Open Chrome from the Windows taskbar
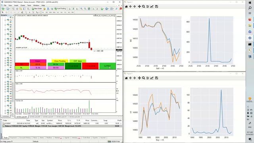The width and height of the screenshot is (254, 143). tap(250, 32)
